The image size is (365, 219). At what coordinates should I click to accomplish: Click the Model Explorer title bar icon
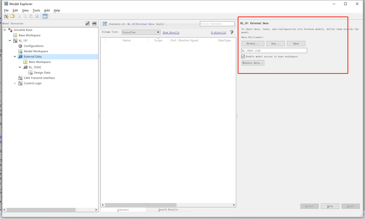6,4
